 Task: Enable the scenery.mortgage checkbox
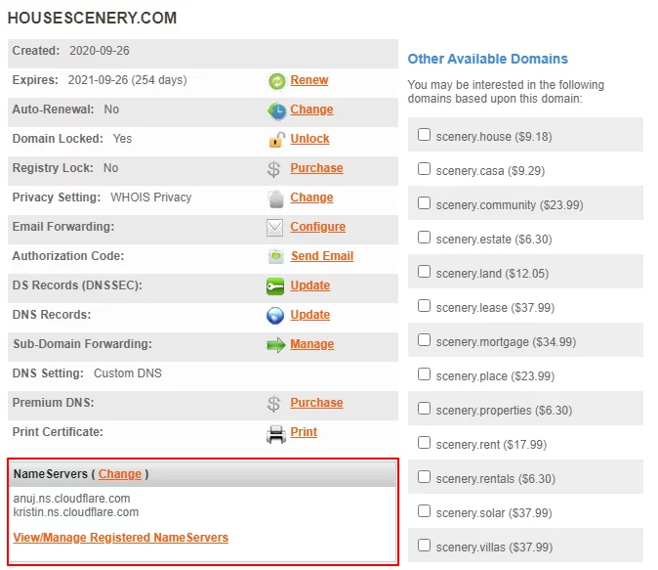425,340
